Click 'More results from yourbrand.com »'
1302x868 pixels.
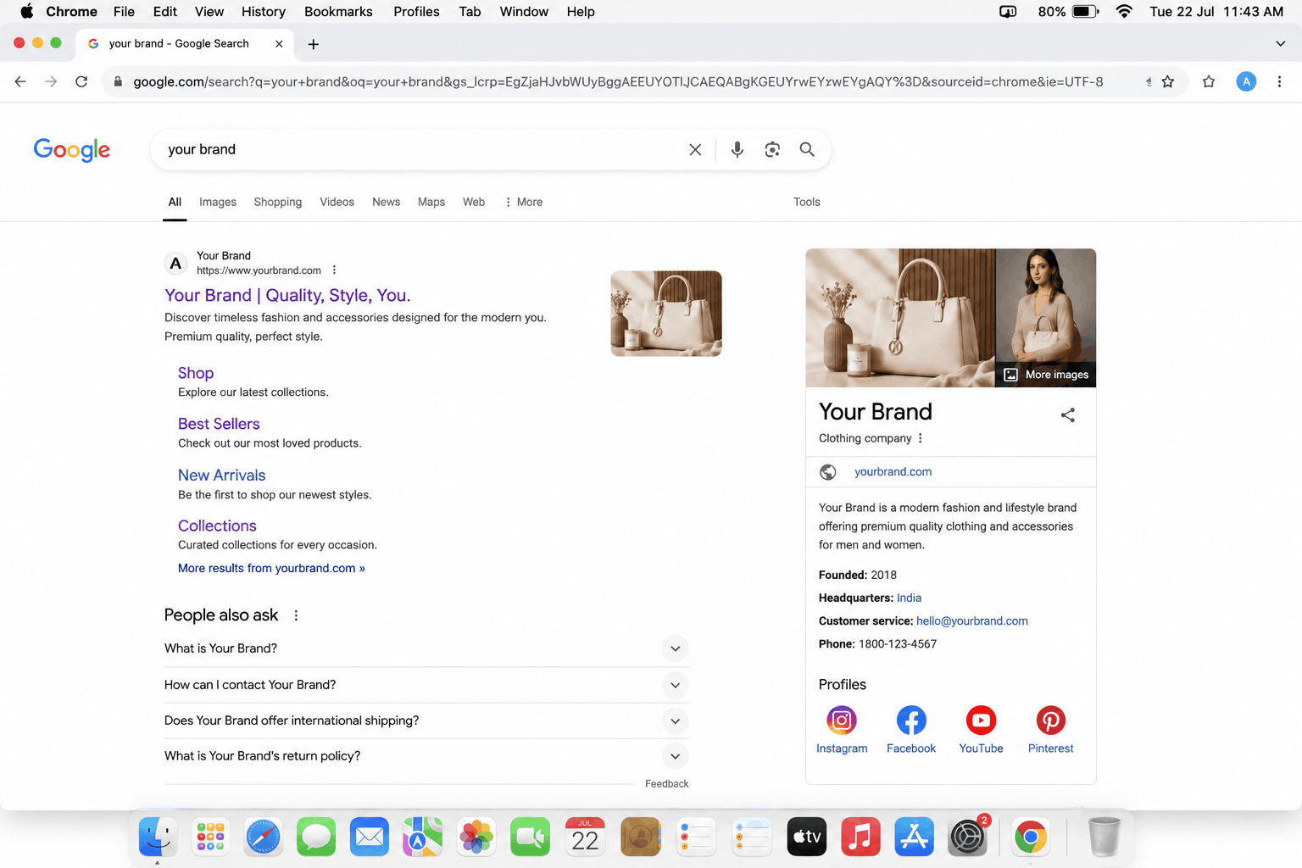point(271,568)
